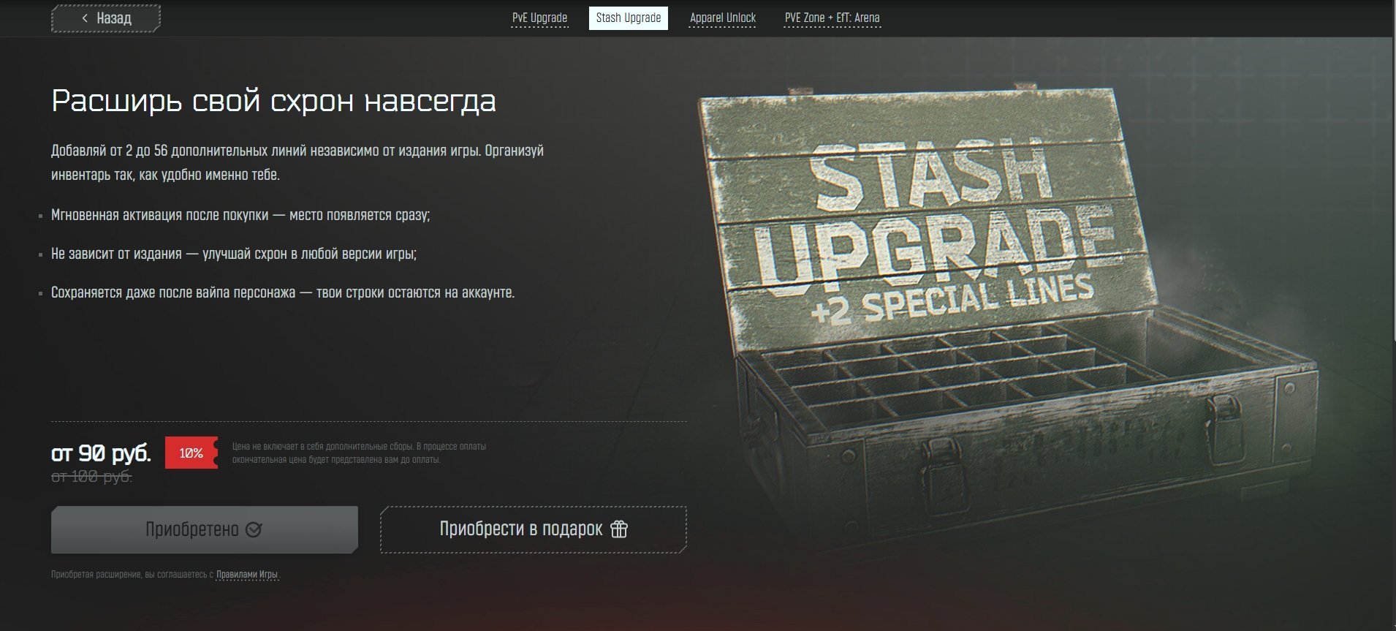
Task: Click the crossed-out price от 100 руб.
Action: coord(91,477)
